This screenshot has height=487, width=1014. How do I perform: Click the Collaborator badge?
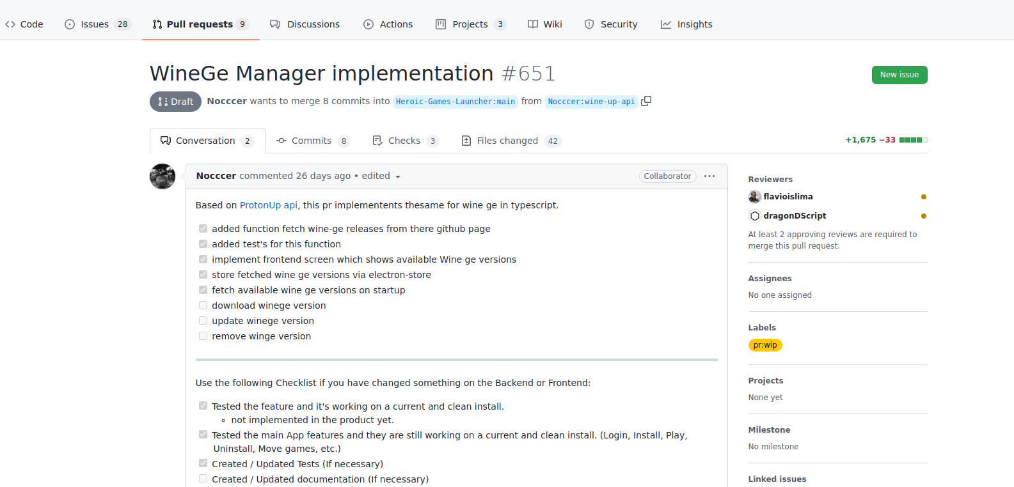pyautogui.click(x=667, y=176)
